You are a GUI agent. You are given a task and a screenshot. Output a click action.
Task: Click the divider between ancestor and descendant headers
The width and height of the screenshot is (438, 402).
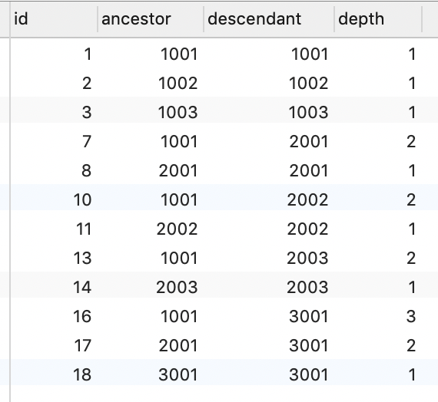pos(204,19)
